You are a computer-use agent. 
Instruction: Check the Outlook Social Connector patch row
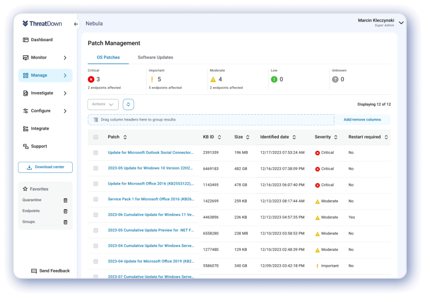pyautogui.click(x=96, y=153)
